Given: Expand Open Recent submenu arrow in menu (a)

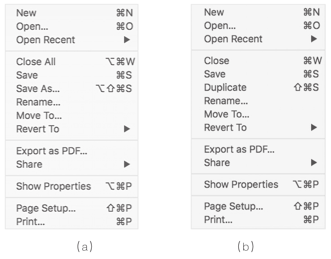Looking at the screenshot, I should click(x=127, y=40).
